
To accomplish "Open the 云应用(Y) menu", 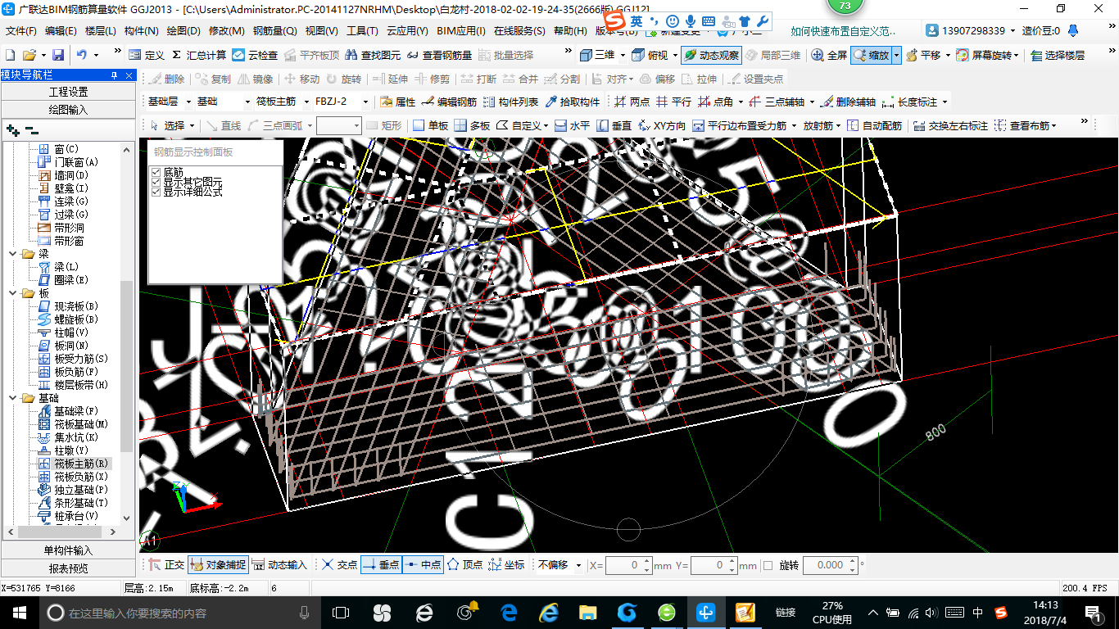I will tap(407, 31).
